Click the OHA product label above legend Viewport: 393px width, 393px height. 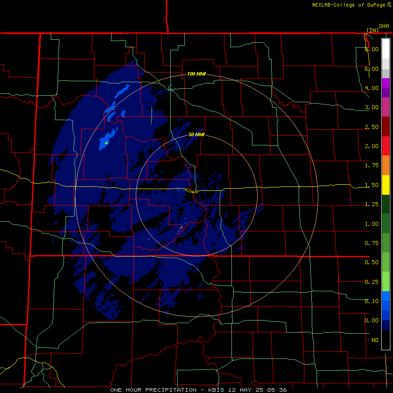[x=384, y=26]
